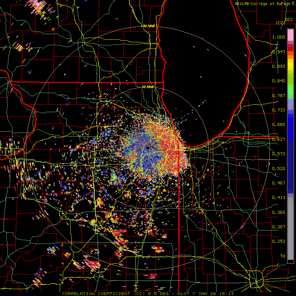Image resolution: width=296 pixels, height=296 pixels.
Task: Click the 0.253 scale label
Action: tap(279, 241)
